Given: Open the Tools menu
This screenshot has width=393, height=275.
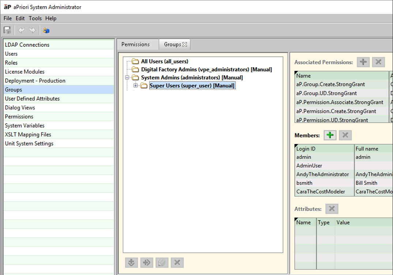Looking at the screenshot, I should tap(35, 18).
